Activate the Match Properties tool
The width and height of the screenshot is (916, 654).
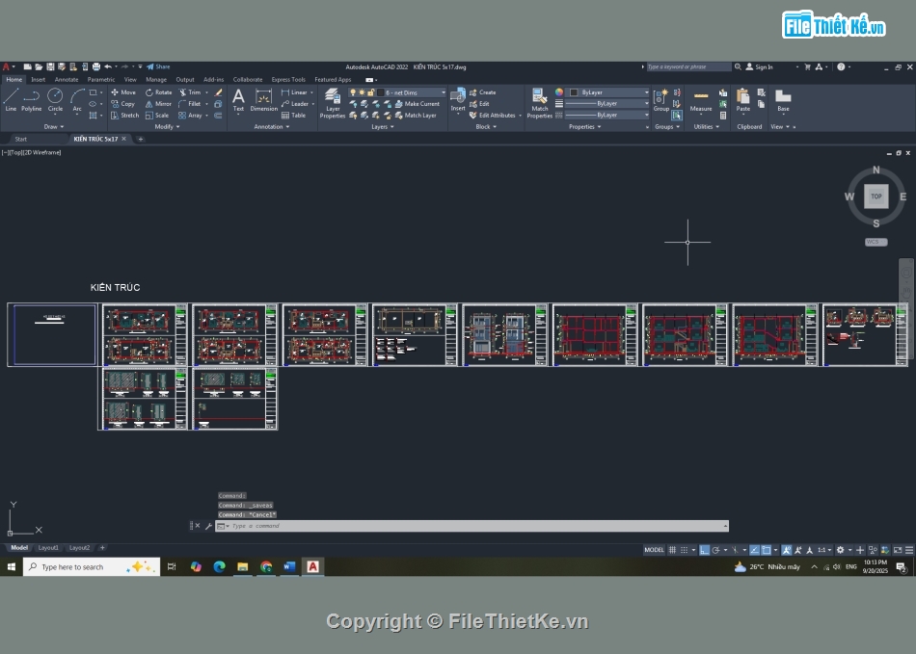pyautogui.click(x=540, y=101)
